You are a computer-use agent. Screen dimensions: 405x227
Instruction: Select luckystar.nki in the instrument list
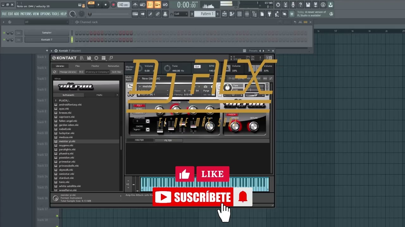click(x=66, y=133)
